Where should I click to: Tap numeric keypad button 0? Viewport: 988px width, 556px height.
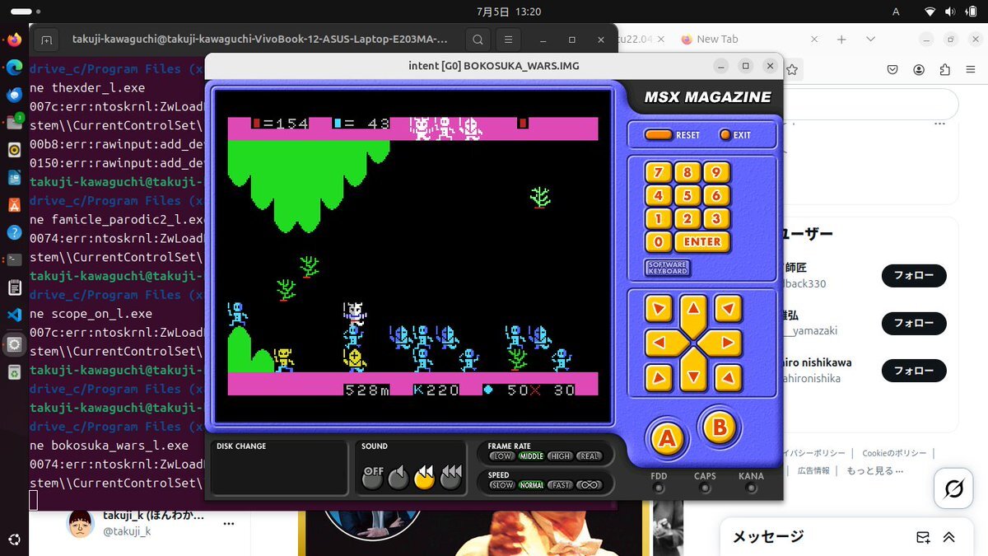tap(658, 242)
